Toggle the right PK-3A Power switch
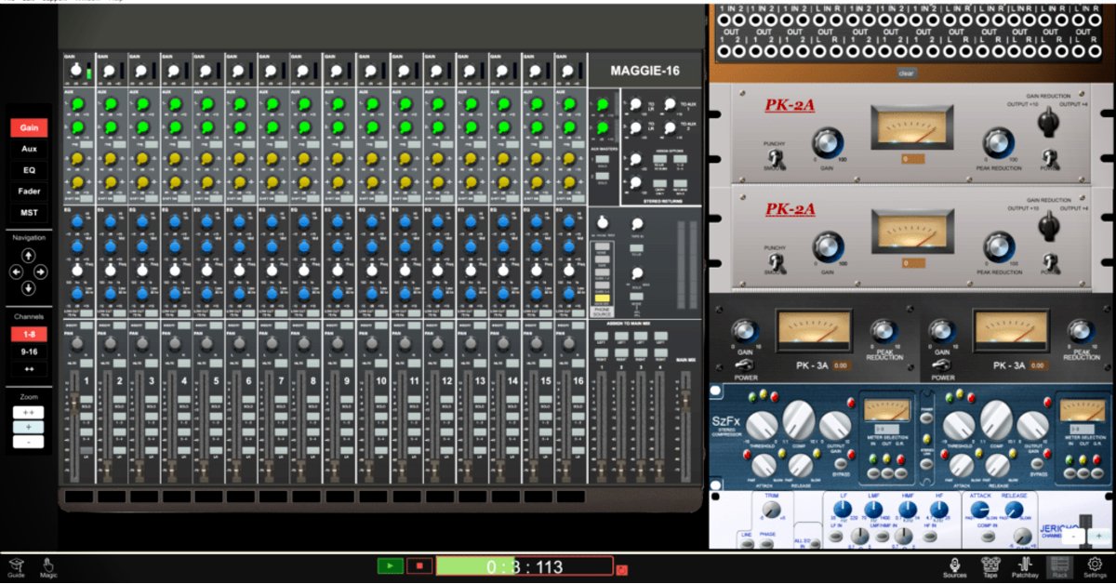The height and width of the screenshot is (584, 1116). [x=941, y=365]
